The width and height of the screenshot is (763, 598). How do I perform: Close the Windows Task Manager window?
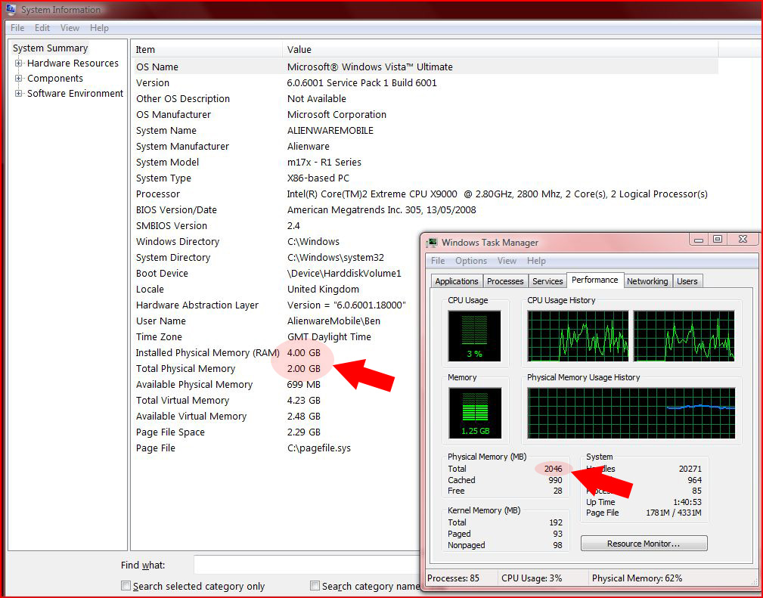pos(743,239)
